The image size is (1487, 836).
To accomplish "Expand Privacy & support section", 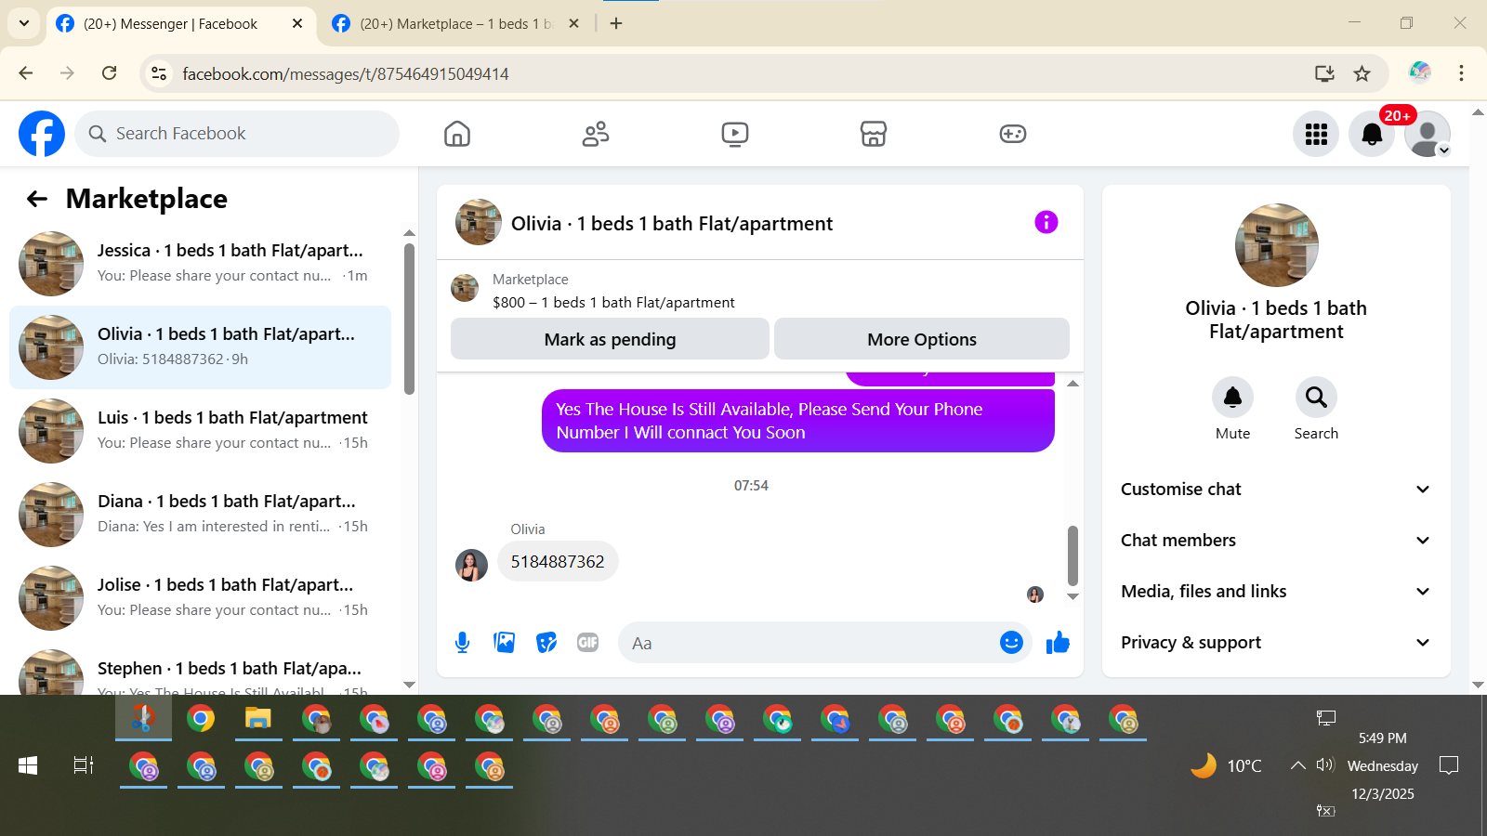I will click(x=1276, y=643).
